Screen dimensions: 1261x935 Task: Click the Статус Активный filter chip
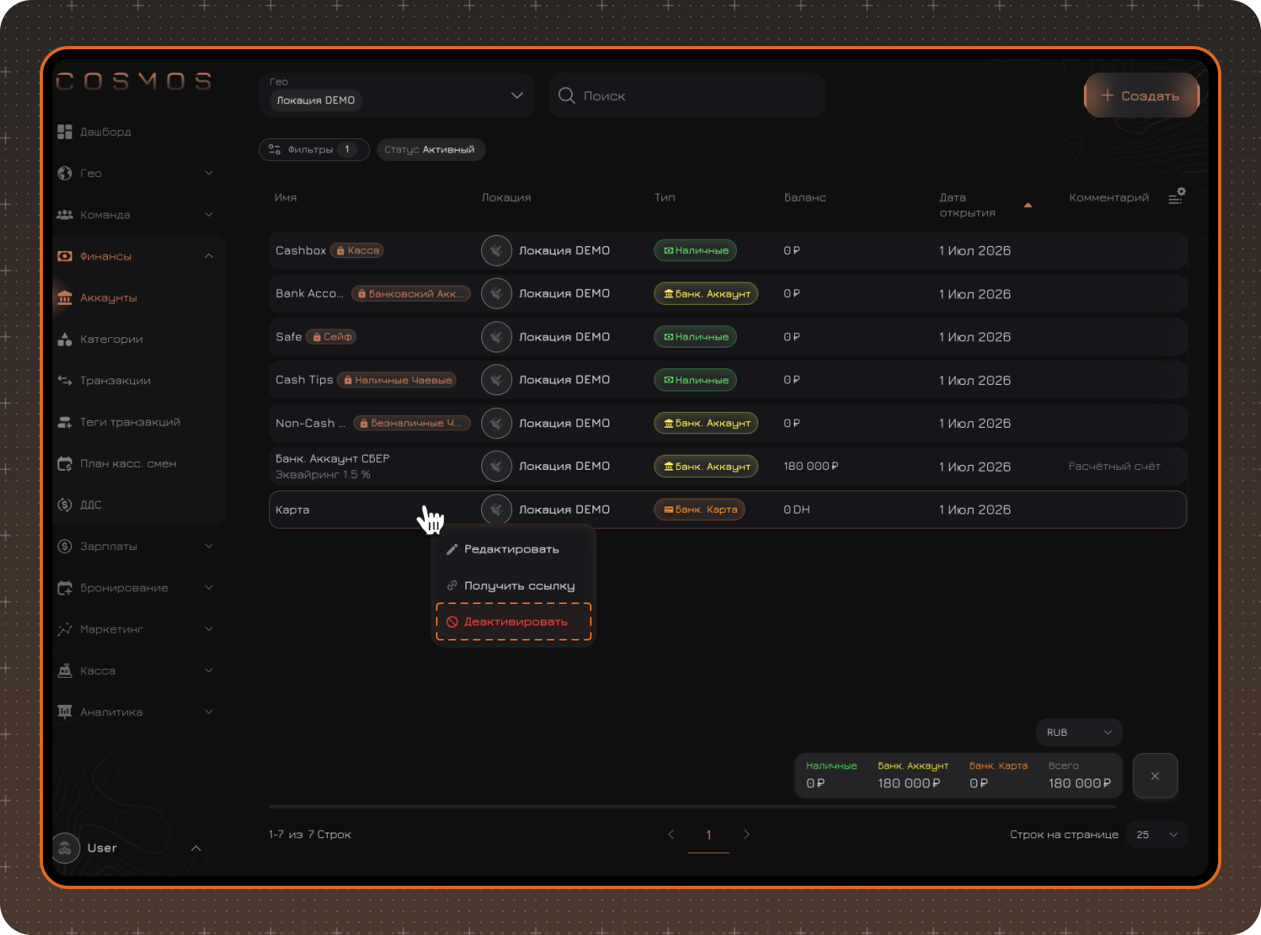click(x=430, y=149)
